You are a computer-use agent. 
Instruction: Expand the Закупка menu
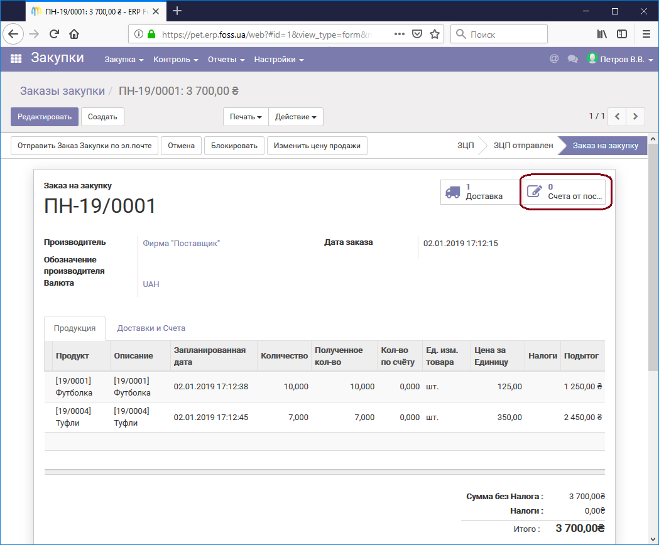coord(124,60)
